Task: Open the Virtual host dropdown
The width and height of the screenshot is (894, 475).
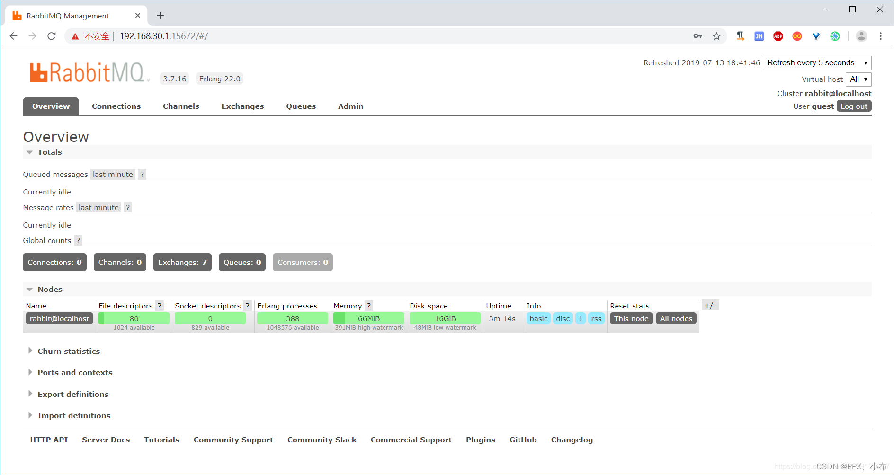Action: (x=858, y=79)
